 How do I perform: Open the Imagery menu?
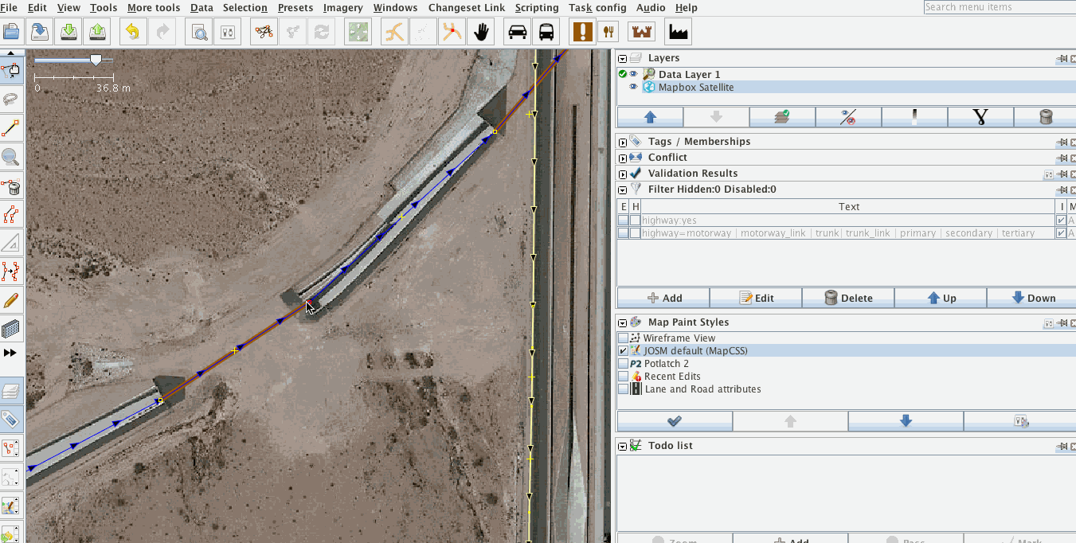[x=342, y=7]
